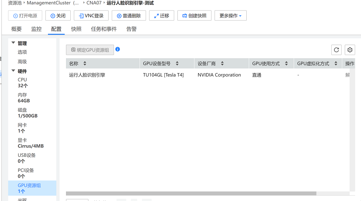Click the 迁移 migrate button
This screenshot has width=361, height=201.
[x=162, y=15]
